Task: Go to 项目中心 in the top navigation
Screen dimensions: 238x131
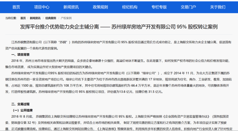Action: click(x=42, y=7)
